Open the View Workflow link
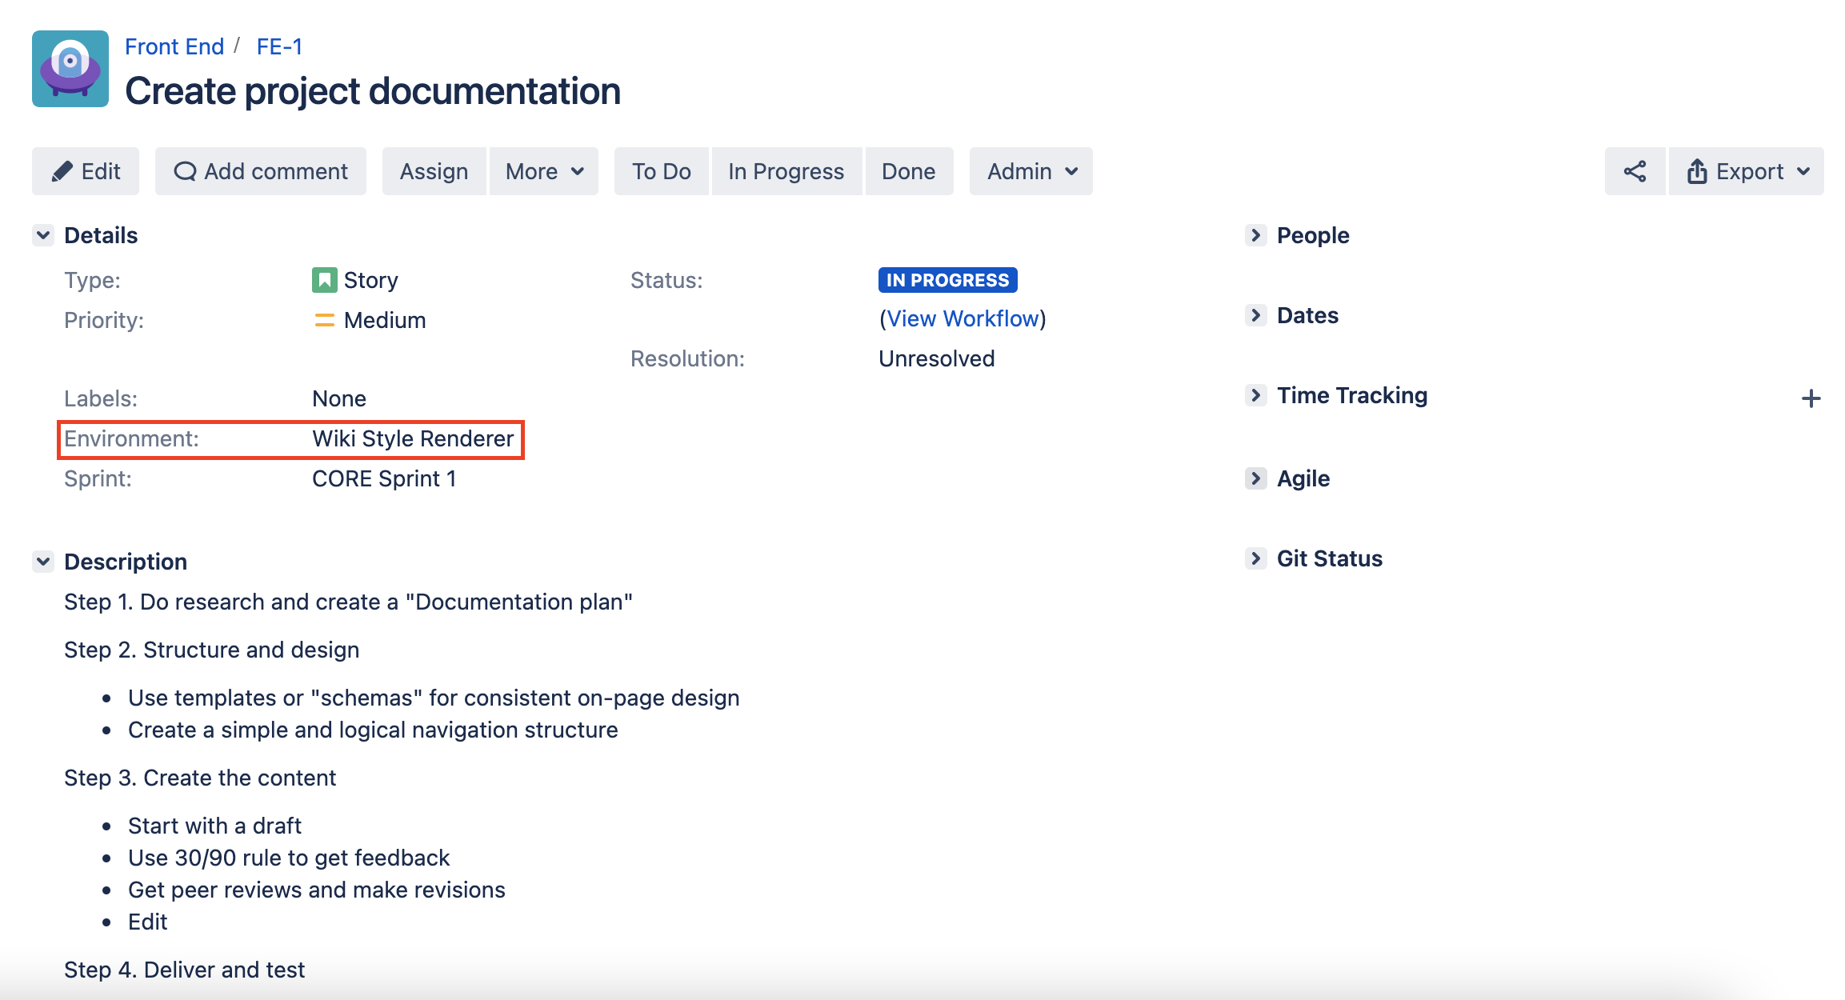 tap(963, 318)
